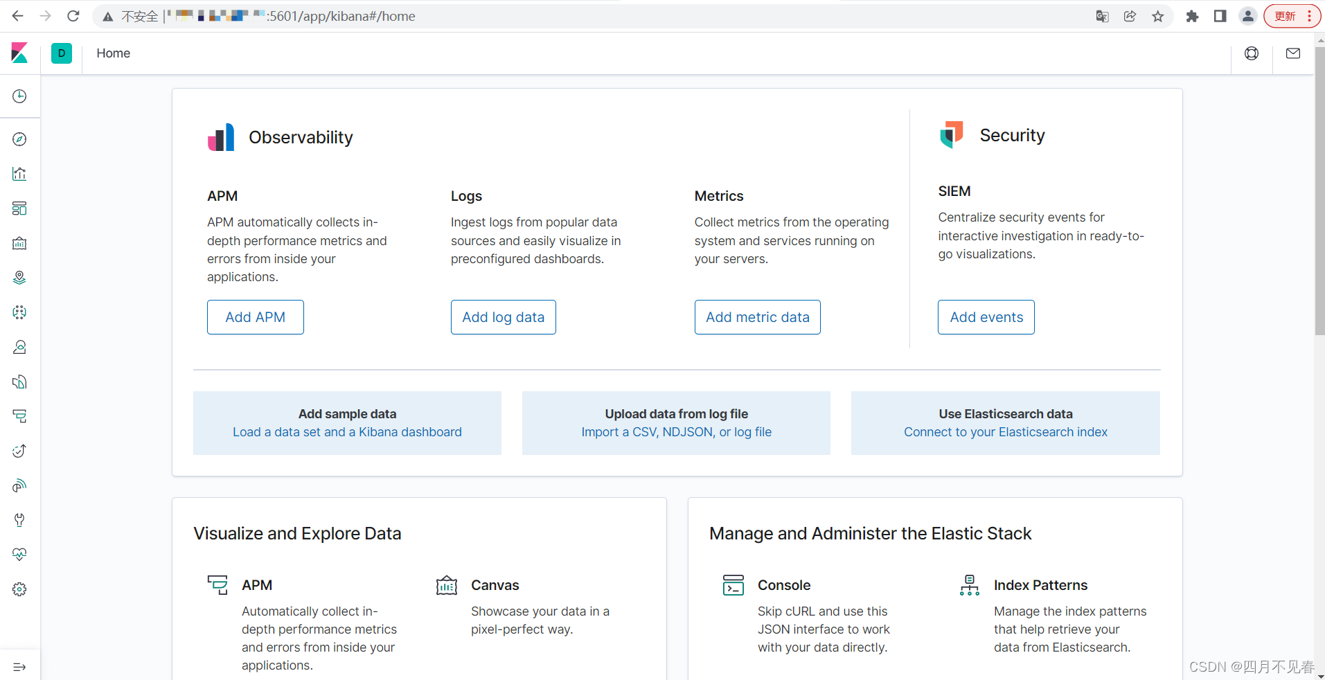Open the space selector D avatar

coord(62,53)
